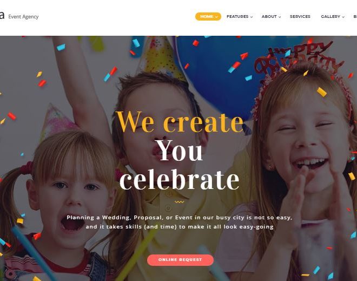The height and width of the screenshot is (281, 357).
Task: Select ABOUT in the navigation bar
Action: 269,17
